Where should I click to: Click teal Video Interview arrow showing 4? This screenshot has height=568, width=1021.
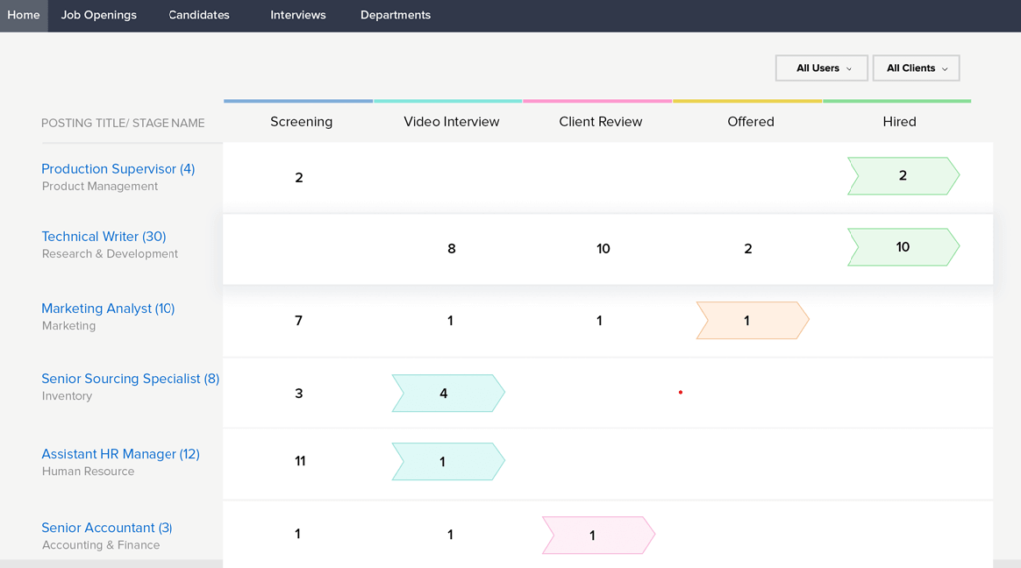pos(448,393)
